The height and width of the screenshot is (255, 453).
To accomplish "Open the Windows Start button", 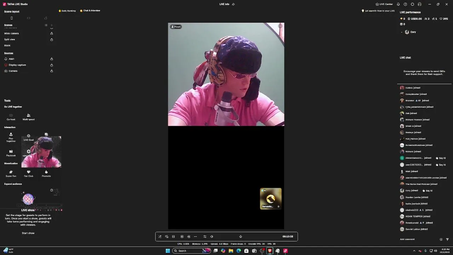I will 168,251.
